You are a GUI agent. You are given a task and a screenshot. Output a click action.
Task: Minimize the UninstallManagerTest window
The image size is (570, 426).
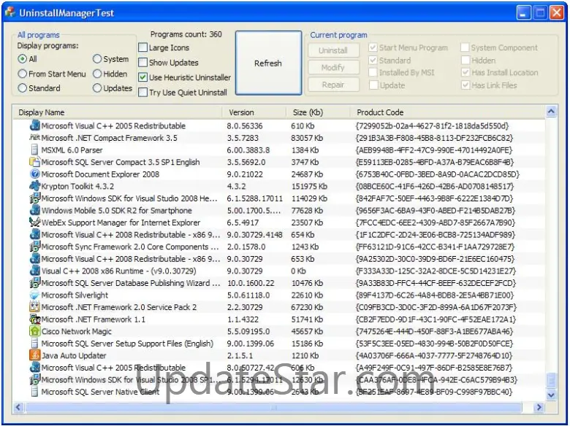click(x=523, y=12)
